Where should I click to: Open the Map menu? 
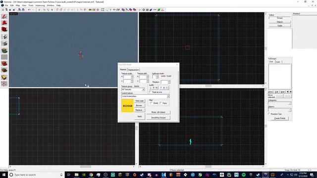(x=18, y=5)
